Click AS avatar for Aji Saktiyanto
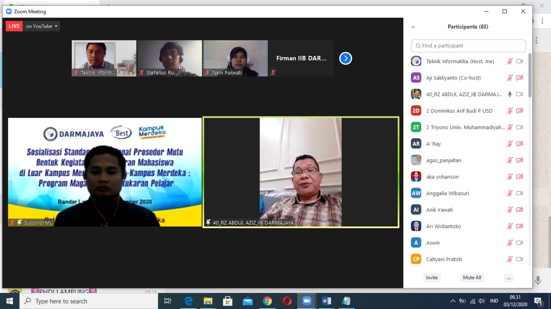Screen dimensions: 551x309 click(416, 78)
